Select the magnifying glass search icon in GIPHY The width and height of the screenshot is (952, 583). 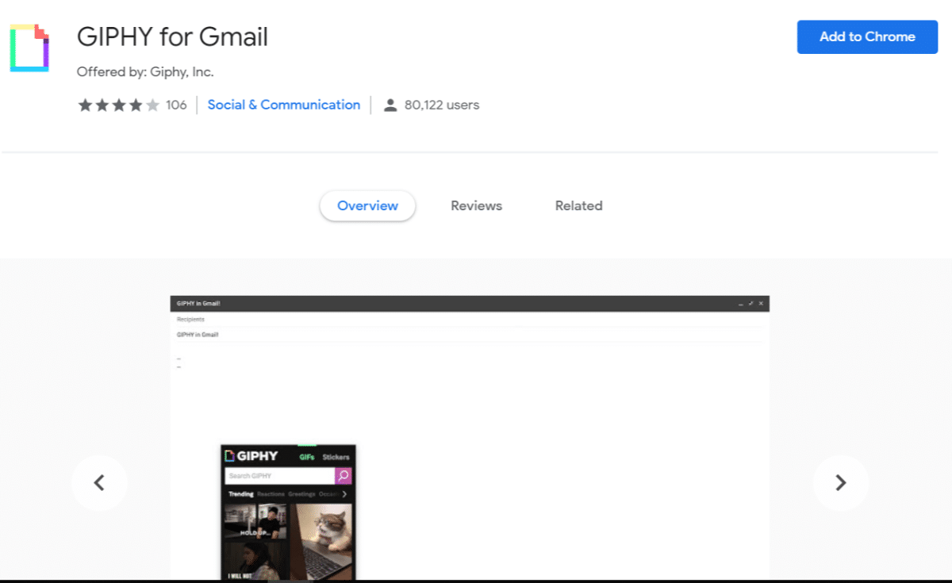click(344, 476)
